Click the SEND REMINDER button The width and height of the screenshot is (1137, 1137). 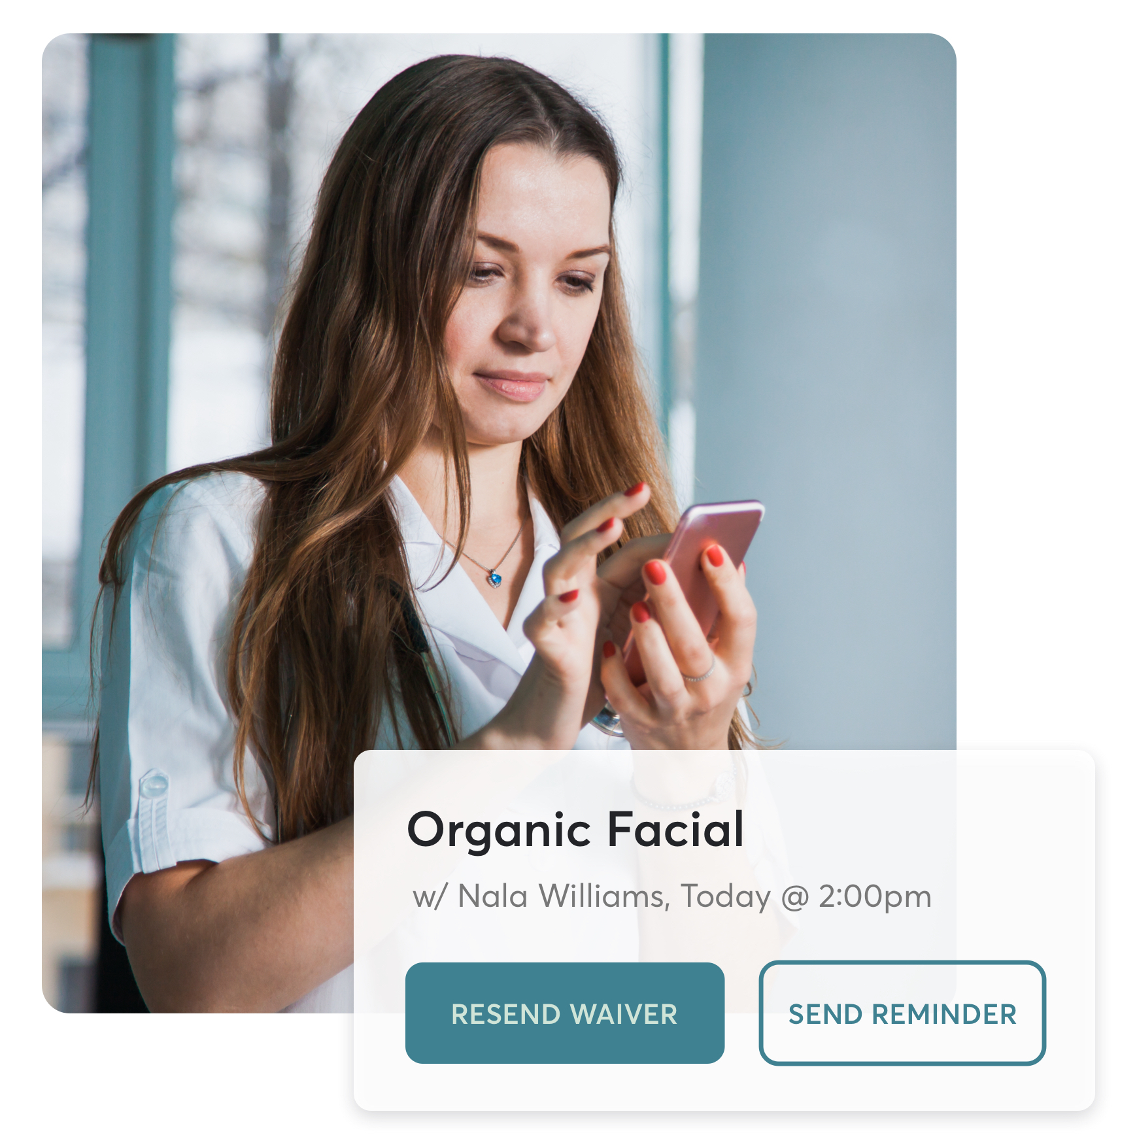pyautogui.click(x=902, y=1013)
